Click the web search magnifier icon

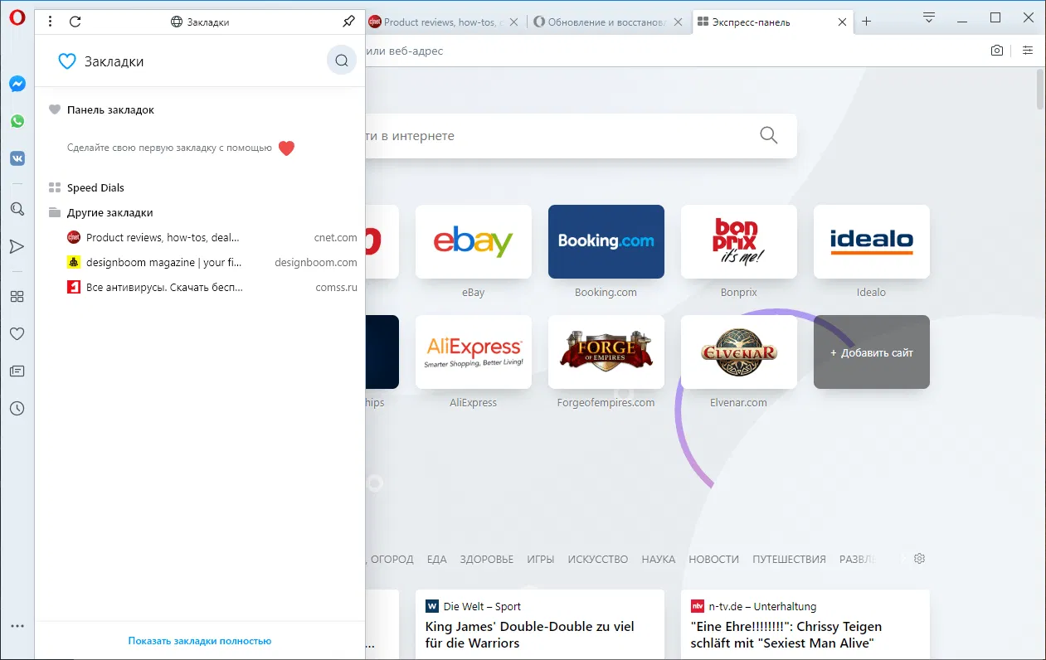click(769, 135)
